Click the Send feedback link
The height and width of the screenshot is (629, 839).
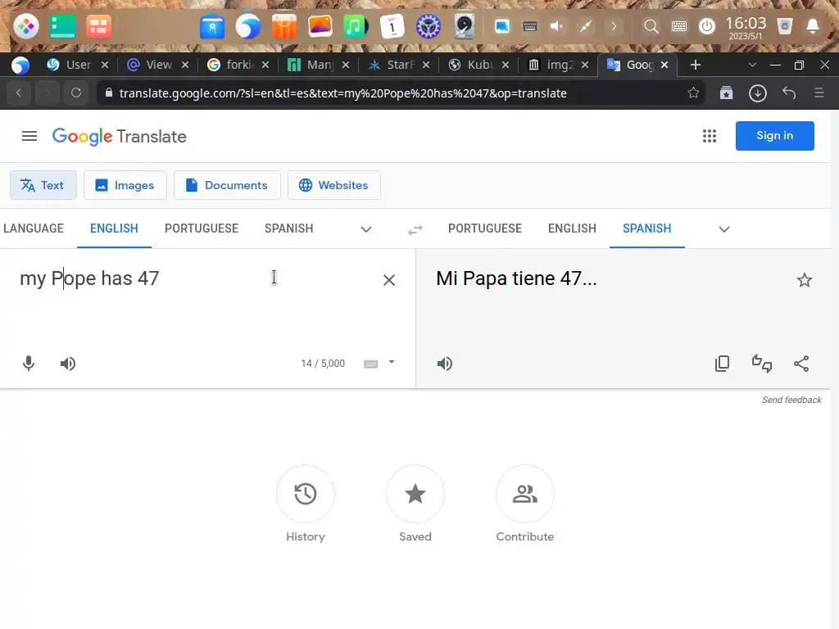click(x=791, y=400)
